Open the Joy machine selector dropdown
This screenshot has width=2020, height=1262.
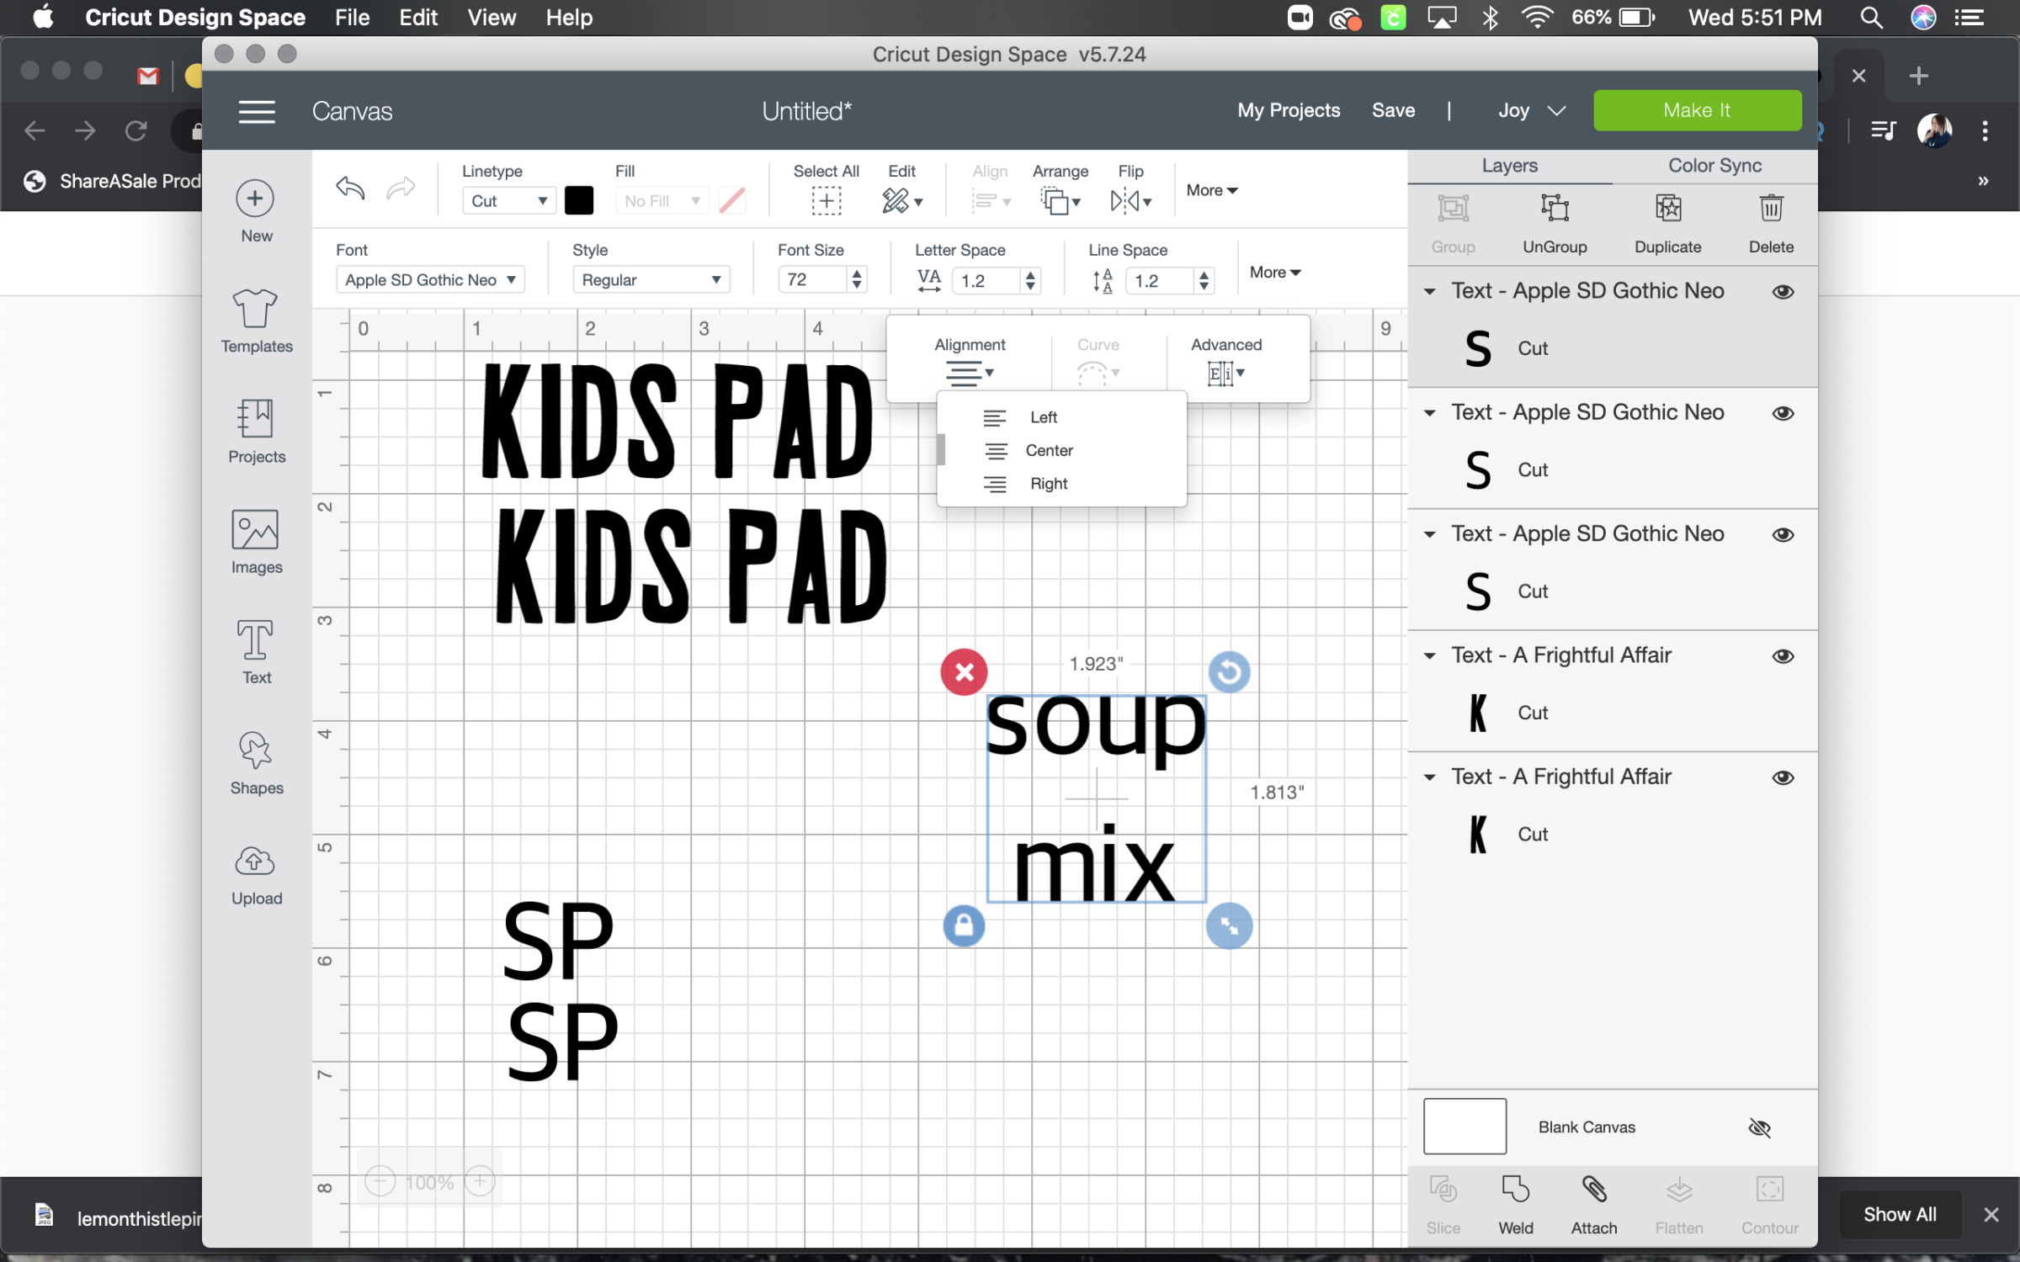(1532, 111)
